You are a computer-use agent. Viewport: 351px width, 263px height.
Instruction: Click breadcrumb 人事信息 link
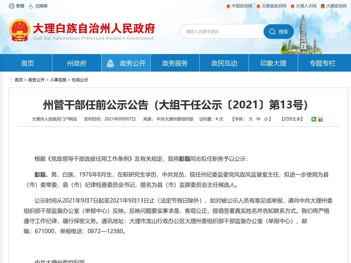[x=58, y=80]
